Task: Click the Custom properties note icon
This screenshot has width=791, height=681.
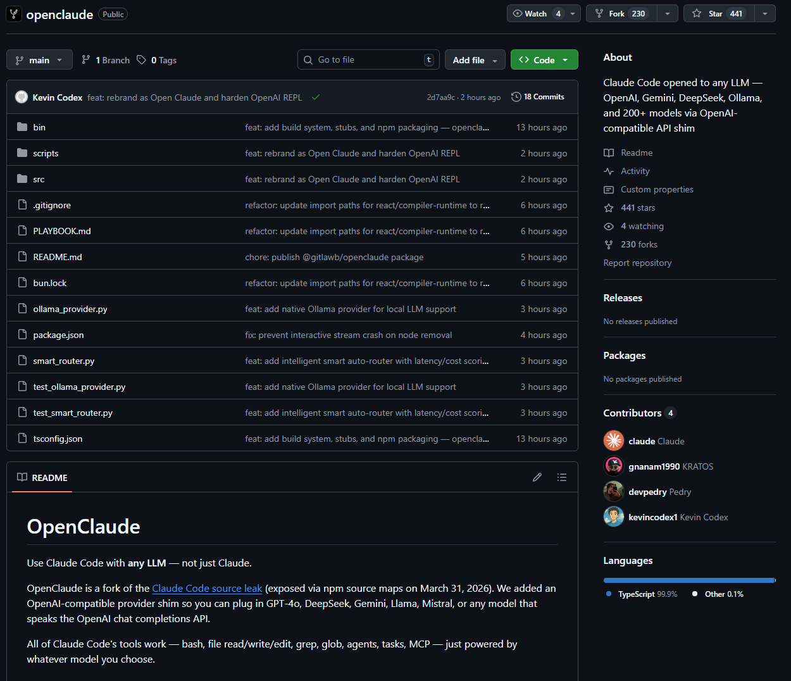Action: coord(609,189)
